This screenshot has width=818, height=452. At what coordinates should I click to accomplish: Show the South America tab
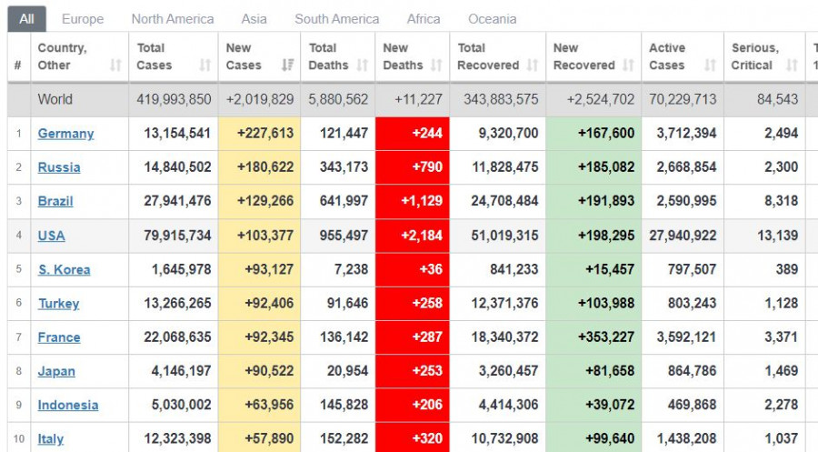(x=337, y=19)
